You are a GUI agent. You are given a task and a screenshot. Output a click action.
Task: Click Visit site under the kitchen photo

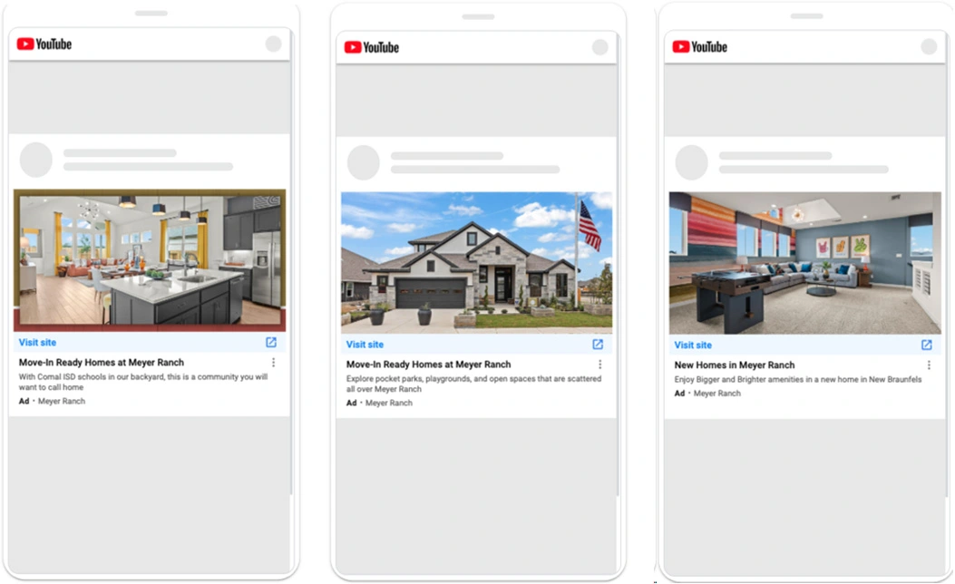click(37, 342)
